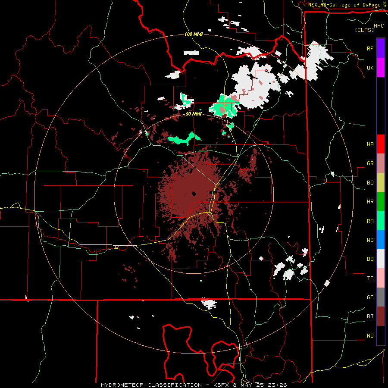The width and height of the screenshot is (388, 388).
Task: Click the GR legend color swatch
Action: (381, 163)
